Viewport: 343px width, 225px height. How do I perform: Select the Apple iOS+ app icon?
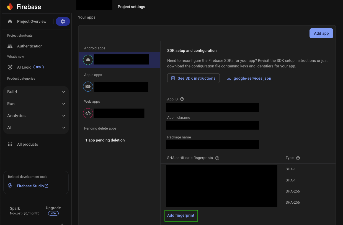click(88, 86)
